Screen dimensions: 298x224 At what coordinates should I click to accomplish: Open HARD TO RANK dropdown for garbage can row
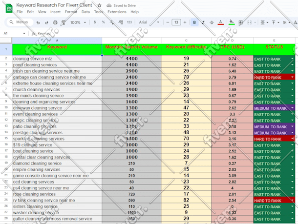[292, 77]
